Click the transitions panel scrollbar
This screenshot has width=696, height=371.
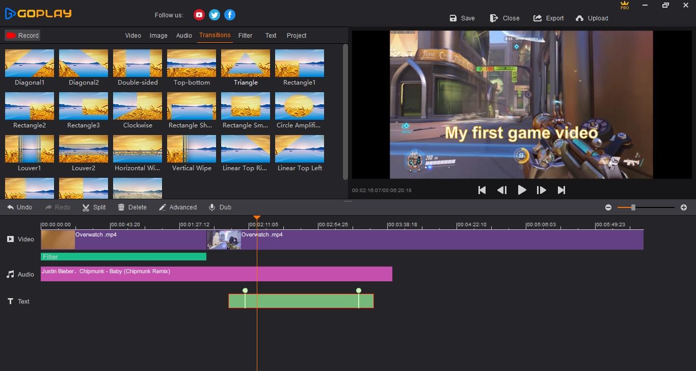point(345,112)
